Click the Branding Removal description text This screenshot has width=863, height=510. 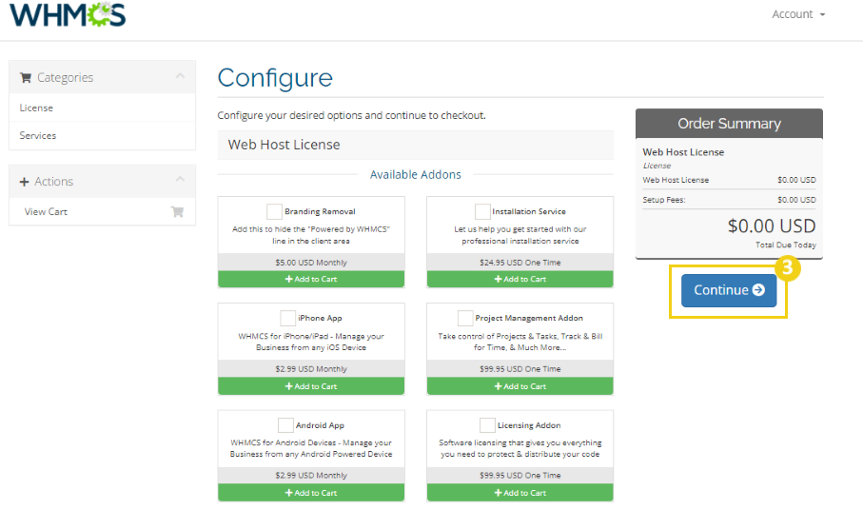311,235
